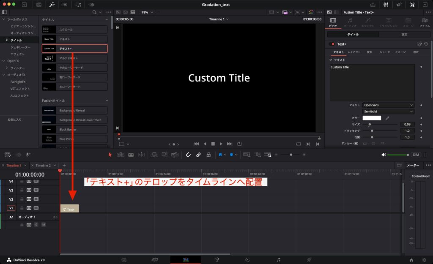Open the 設定 tab beside タイトル

[x=404, y=35]
